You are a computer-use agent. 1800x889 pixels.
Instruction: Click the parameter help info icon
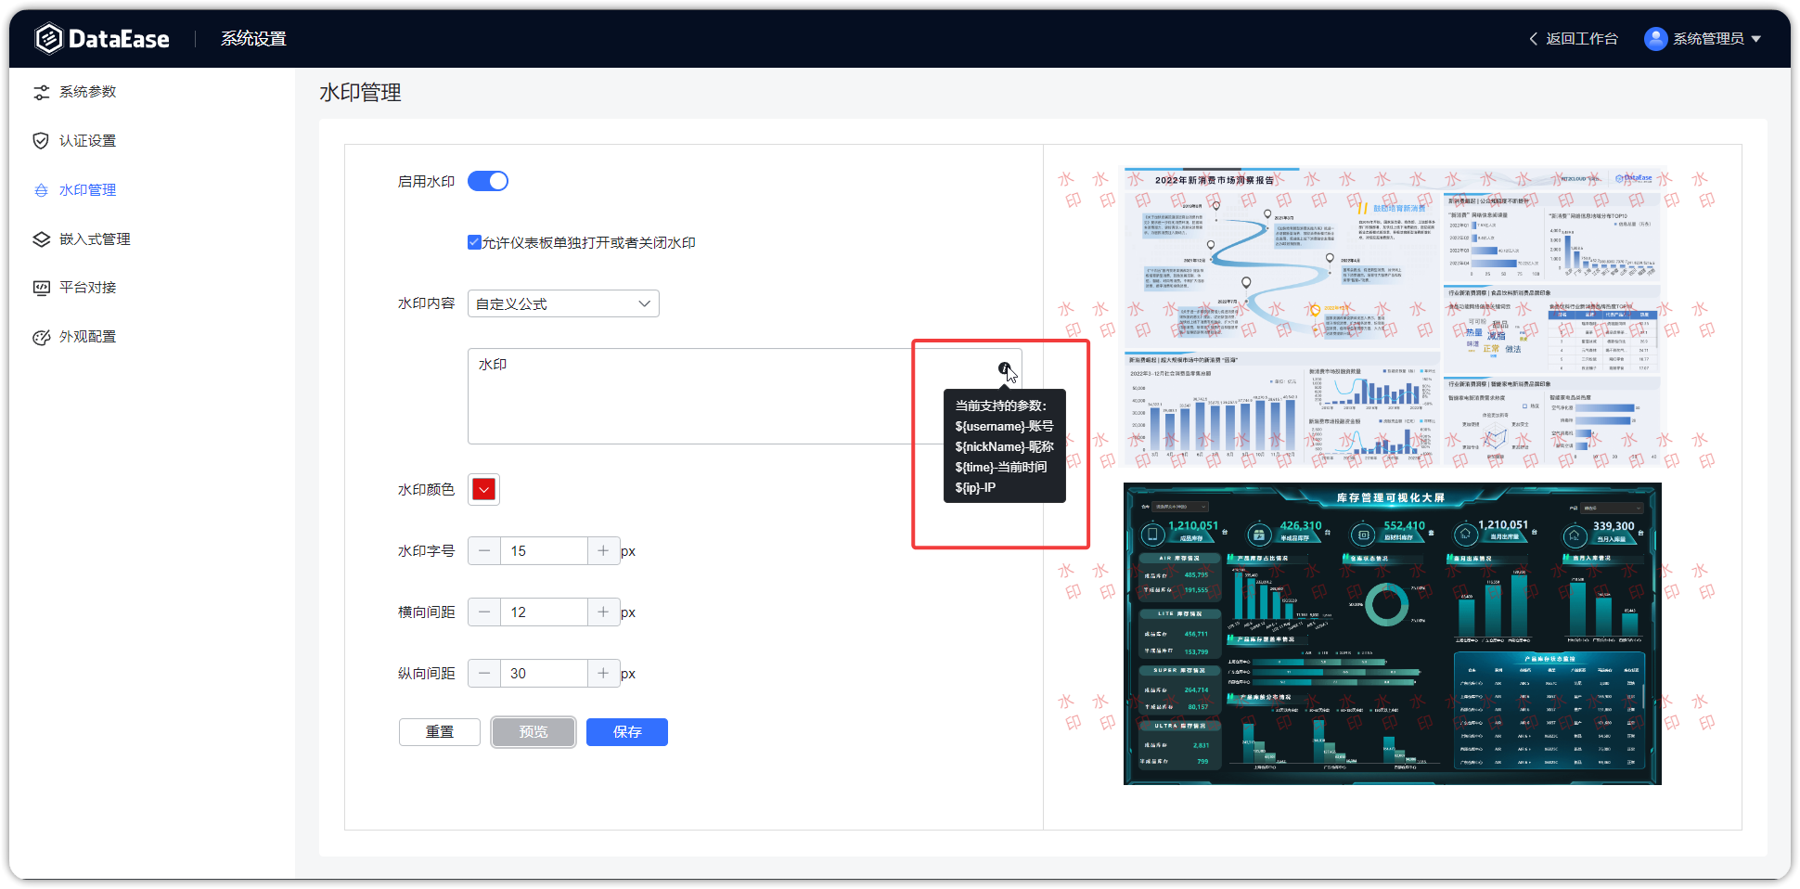point(1004,368)
